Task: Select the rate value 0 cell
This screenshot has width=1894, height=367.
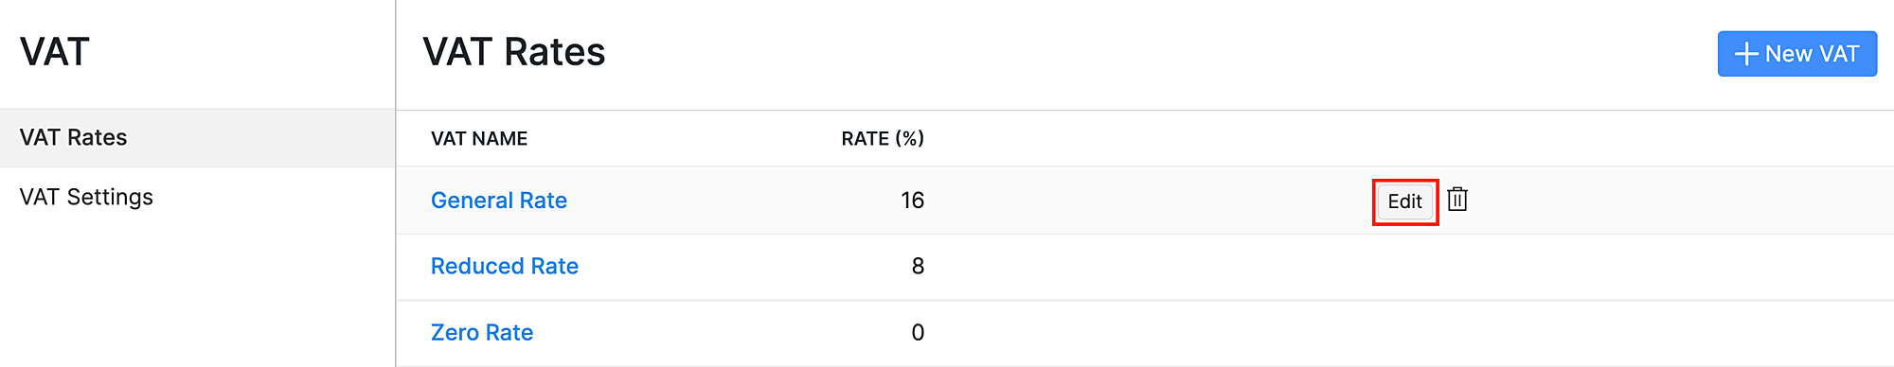Action: click(x=918, y=333)
